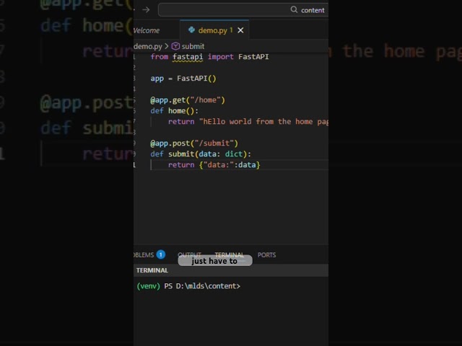Viewport: 462px width, 346px height.
Task: Click the breadcrumb chevron after demo.py
Action: [167, 46]
